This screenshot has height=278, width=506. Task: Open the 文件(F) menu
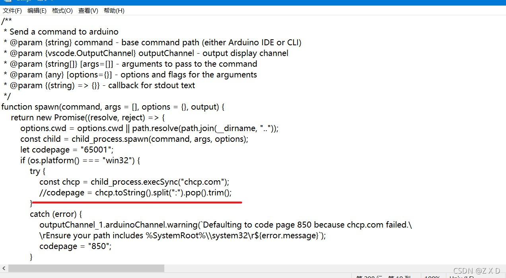click(x=12, y=11)
